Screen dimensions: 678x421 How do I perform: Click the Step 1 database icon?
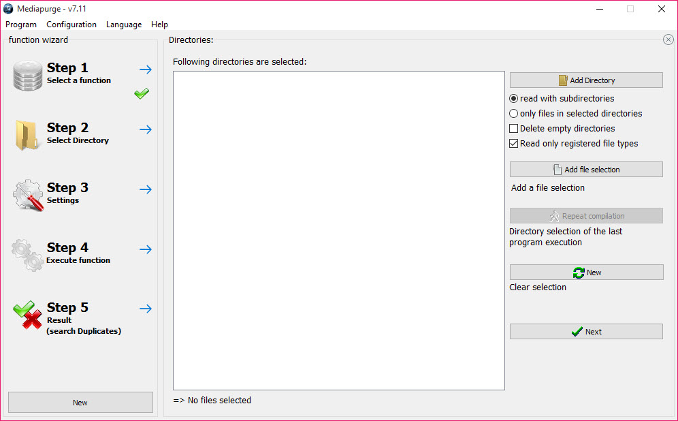pyautogui.click(x=28, y=76)
